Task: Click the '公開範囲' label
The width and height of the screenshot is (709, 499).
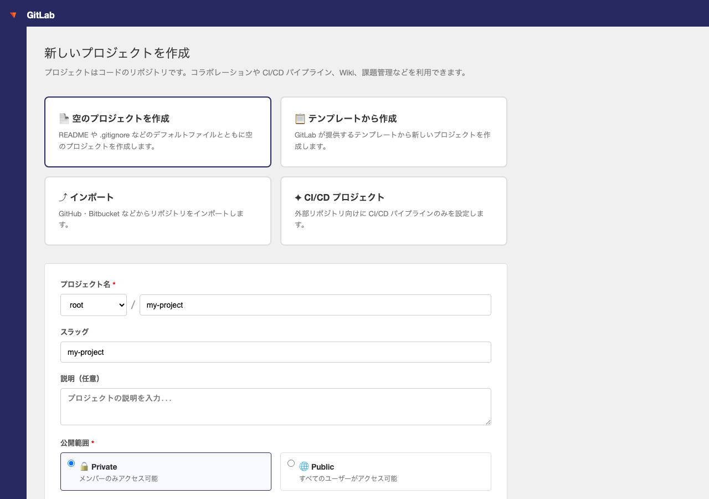Action: tap(75, 443)
